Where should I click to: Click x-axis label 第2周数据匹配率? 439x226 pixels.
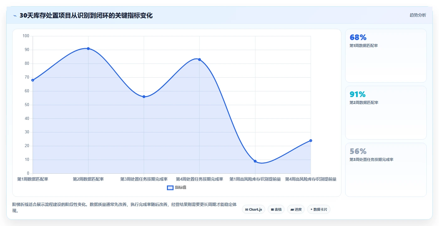click(88, 179)
